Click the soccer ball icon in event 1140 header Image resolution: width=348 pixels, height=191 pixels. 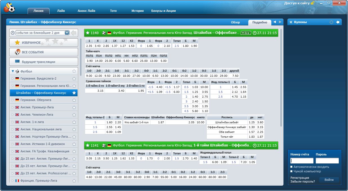(104, 33)
